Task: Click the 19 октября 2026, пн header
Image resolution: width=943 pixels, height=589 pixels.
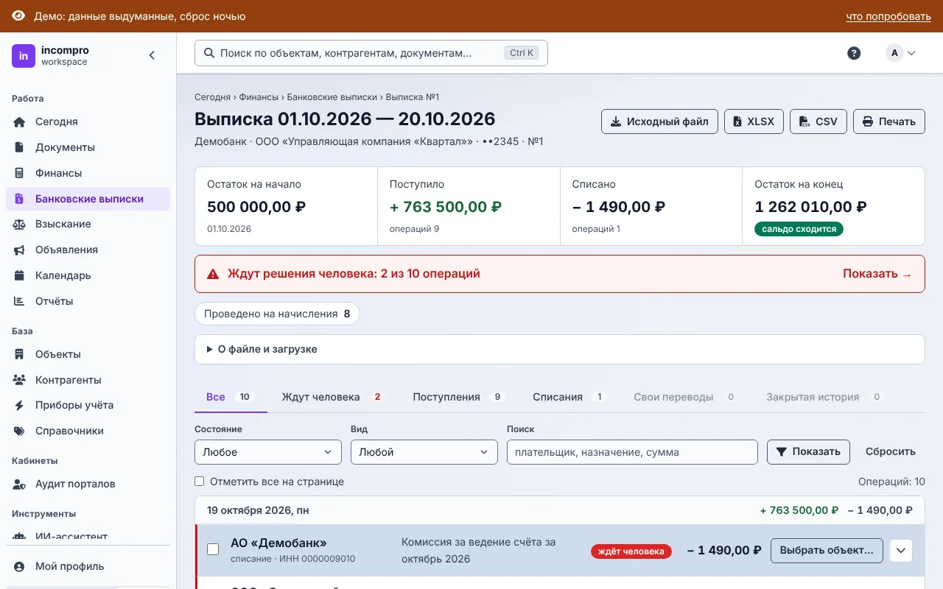Action: (259, 510)
